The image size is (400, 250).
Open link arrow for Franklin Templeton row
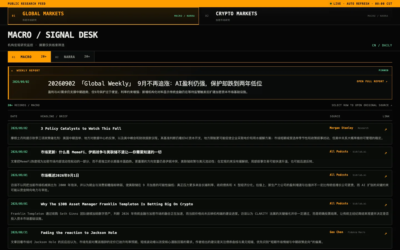pyautogui.click(x=386, y=205)
